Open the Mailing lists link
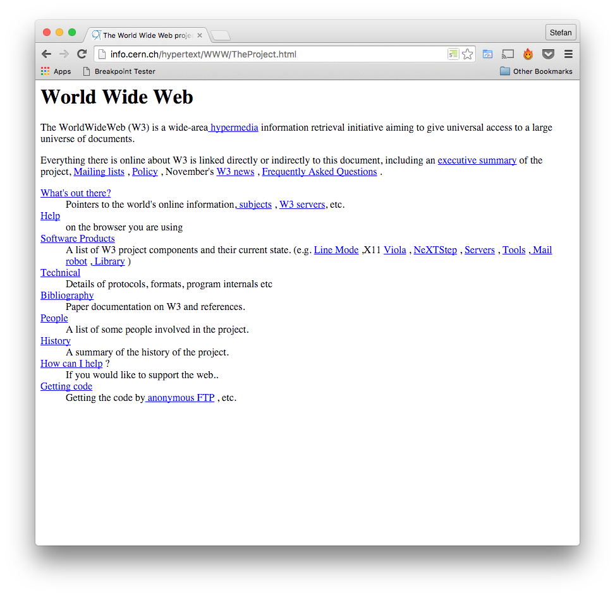Viewport: 615px width, 596px height. click(99, 172)
